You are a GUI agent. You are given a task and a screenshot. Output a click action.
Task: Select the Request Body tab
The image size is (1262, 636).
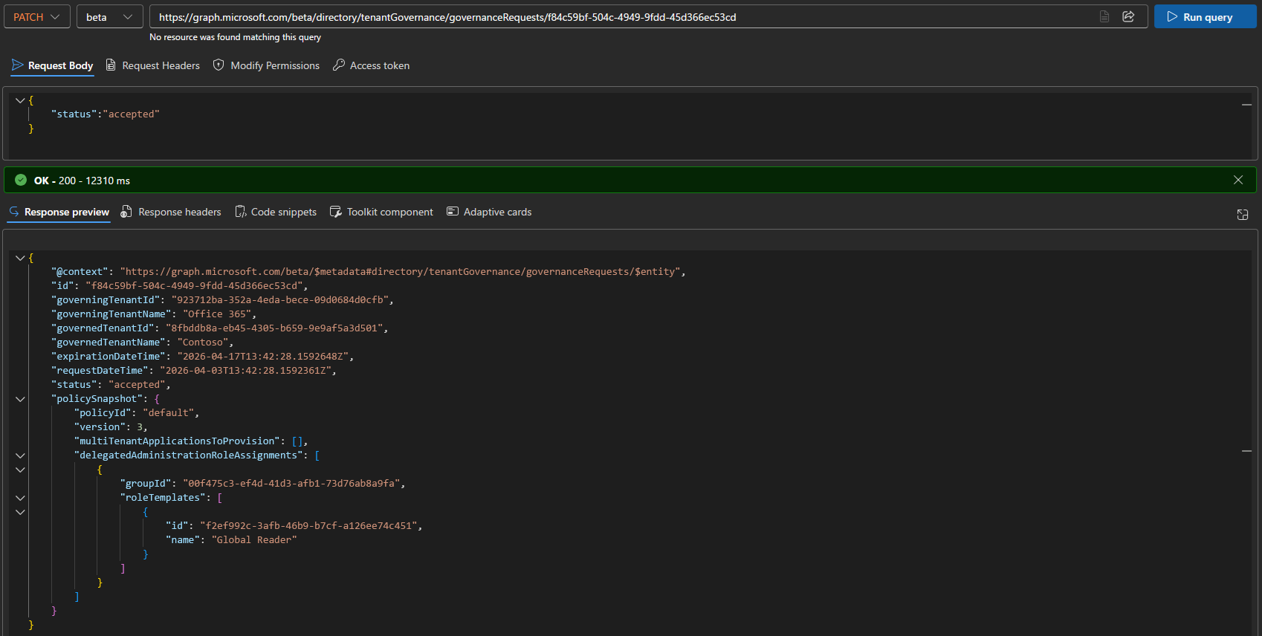[53, 65]
